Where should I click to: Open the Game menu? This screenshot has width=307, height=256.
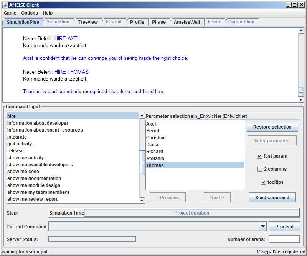pyautogui.click(x=10, y=13)
